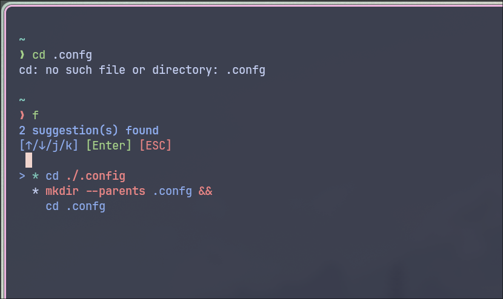This screenshot has width=503, height=299.
Task: Click the pink block cursor
Action: tap(28, 160)
